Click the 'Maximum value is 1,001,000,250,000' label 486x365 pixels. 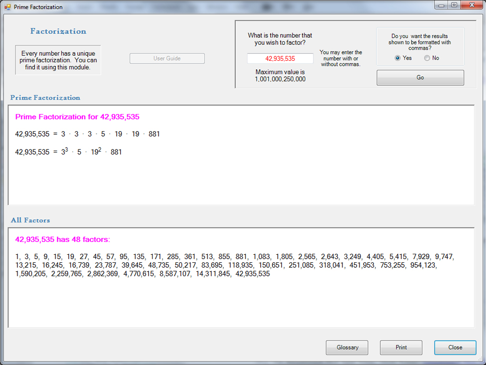pos(280,75)
